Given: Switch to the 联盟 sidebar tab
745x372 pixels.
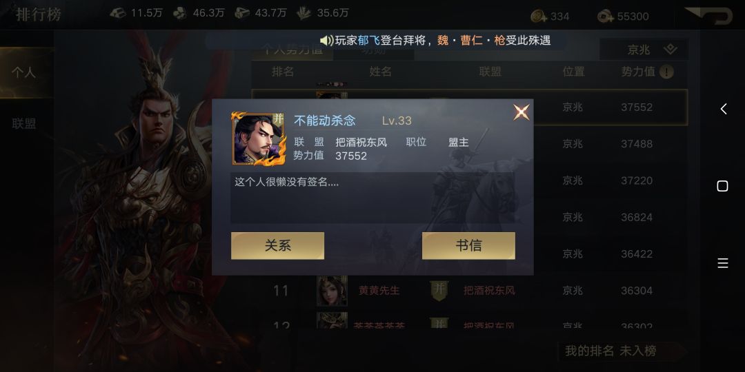Looking at the screenshot, I should click(23, 124).
